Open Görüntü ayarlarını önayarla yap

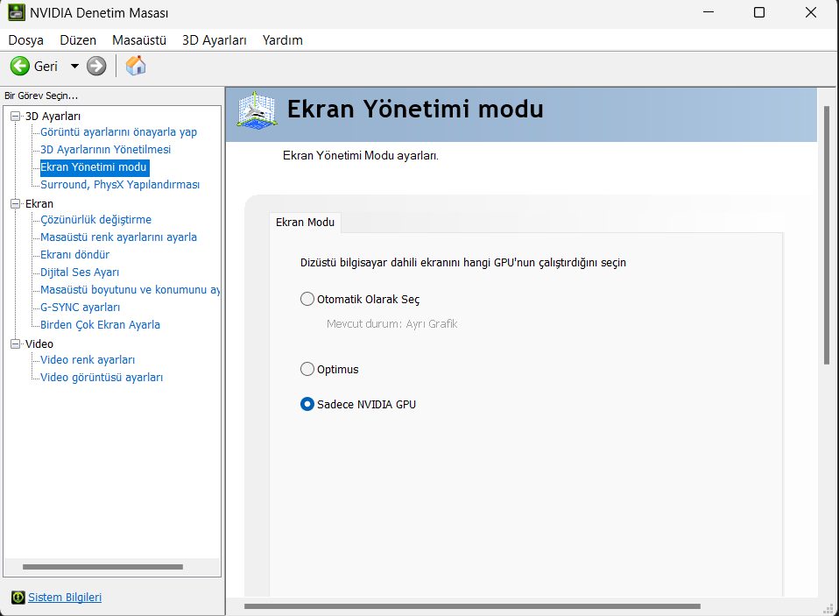click(x=119, y=132)
